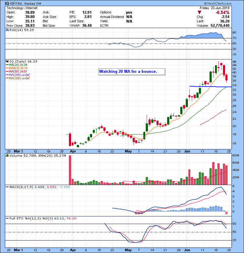Click the Annual Dividend N/A value
The width and height of the screenshot is (244, 253).
tap(129, 17)
